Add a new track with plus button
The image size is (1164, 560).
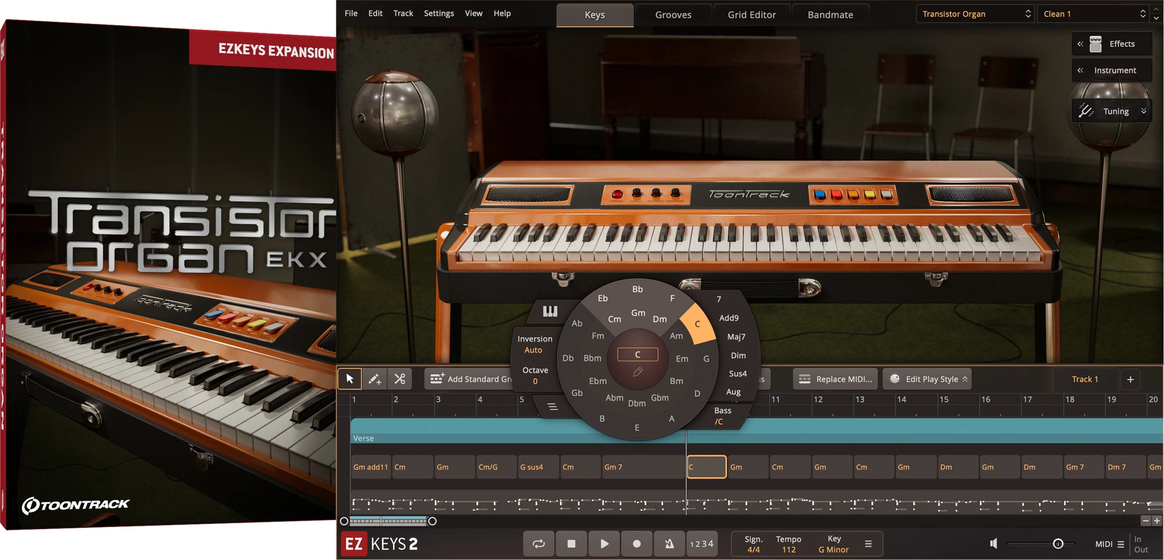(x=1130, y=379)
